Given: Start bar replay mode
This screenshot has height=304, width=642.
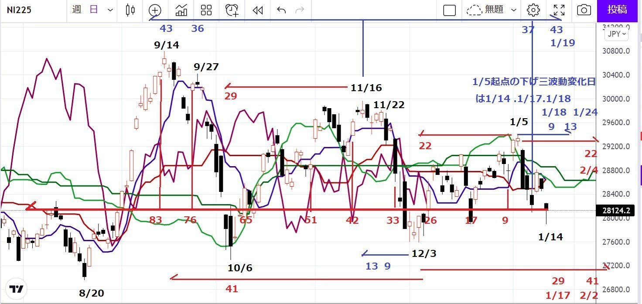Looking at the screenshot, I should 258,10.
